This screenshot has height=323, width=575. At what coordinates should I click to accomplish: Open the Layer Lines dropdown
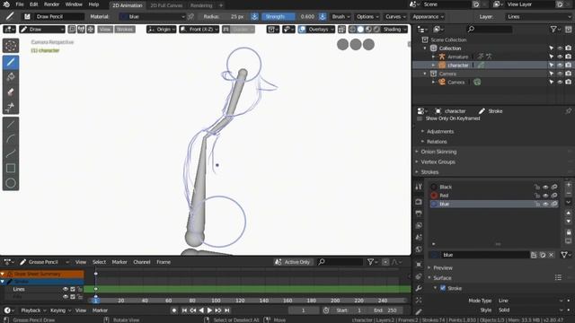click(538, 16)
